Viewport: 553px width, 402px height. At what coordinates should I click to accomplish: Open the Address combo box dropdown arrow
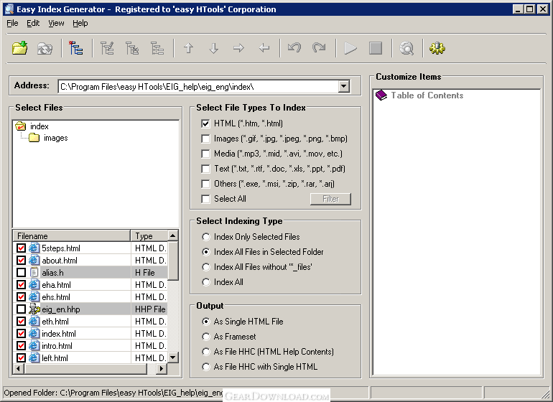click(343, 86)
